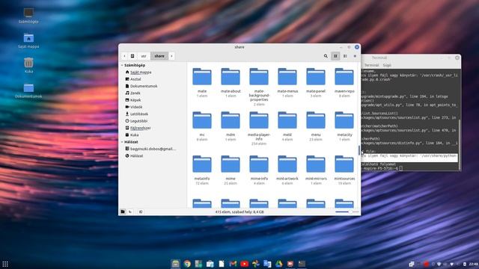Open the Terminál menu in the terminal window
The image size is (479, 269).
coord(371,65)
